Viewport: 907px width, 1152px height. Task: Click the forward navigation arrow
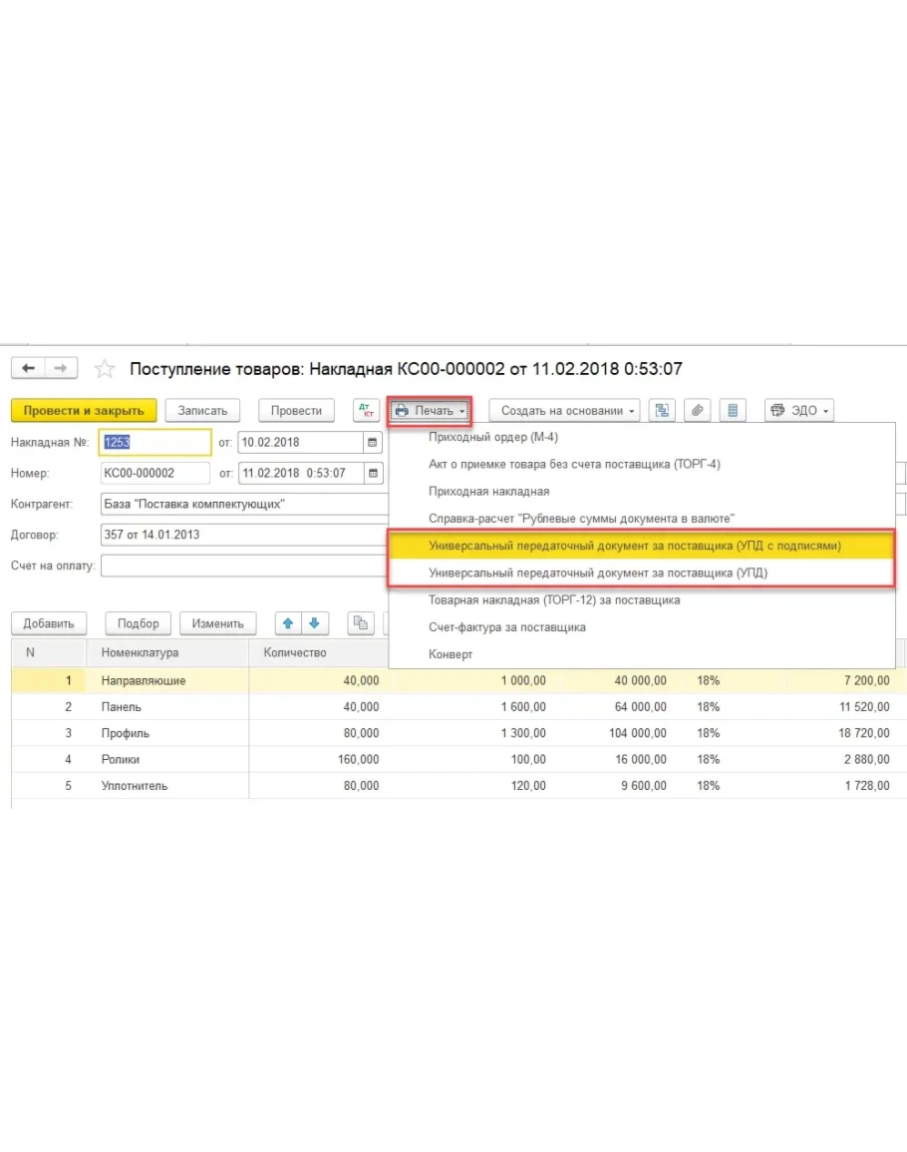point(61,368)
